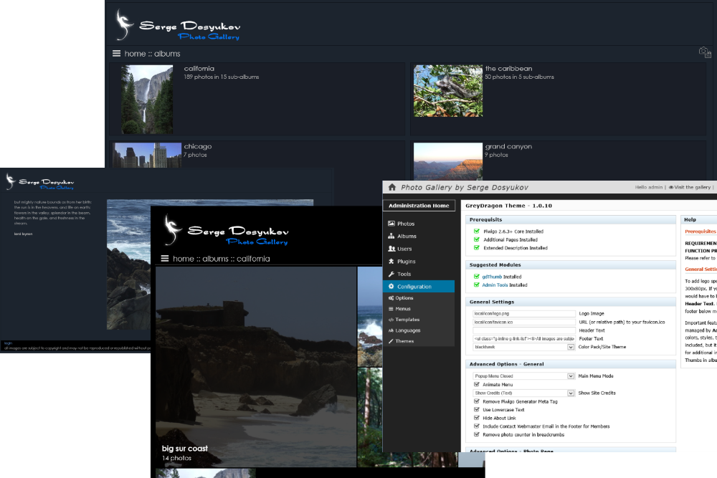Image resolution: width=717 pixels, height=478 pixels.
Task: Click the Administration Home button
Action: tap(419, 206)
